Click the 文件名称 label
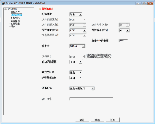The image size is (155, 124). [x=47, y=99]
